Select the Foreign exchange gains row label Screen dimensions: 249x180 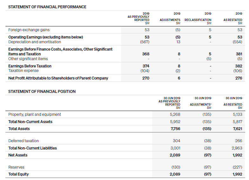click(29, 30)
